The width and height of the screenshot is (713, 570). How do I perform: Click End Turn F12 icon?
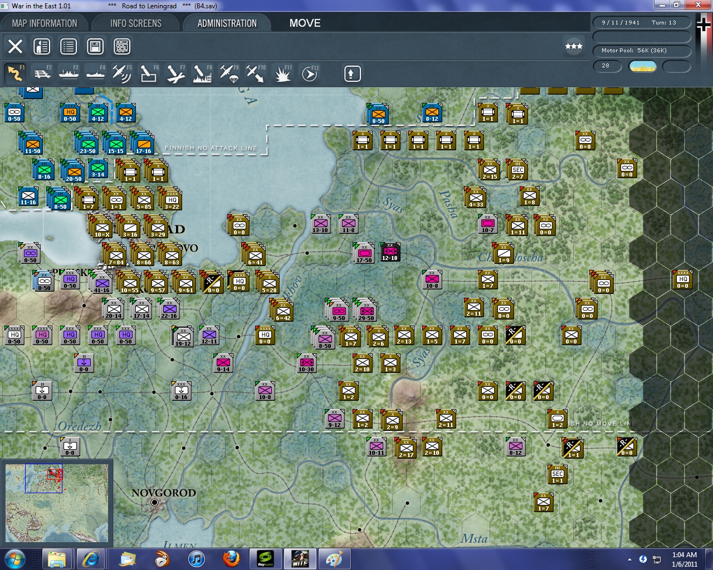tap(310, 73)
